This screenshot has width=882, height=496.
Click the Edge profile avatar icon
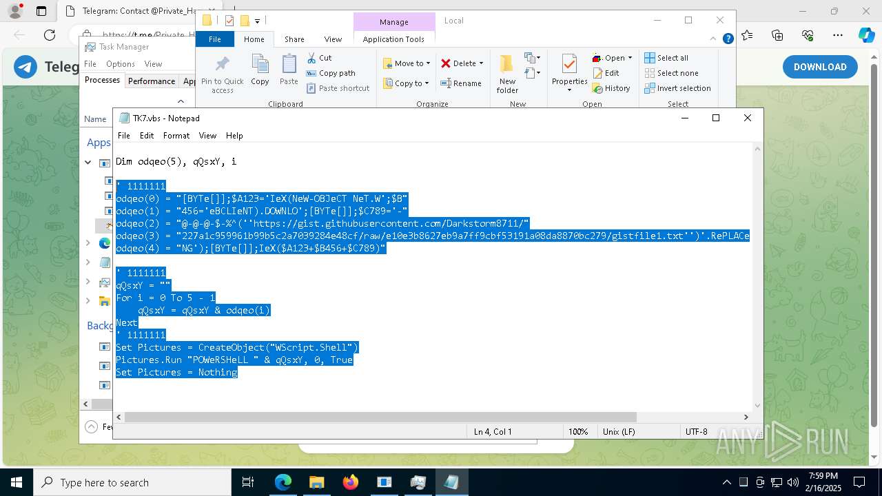(14, 11)
